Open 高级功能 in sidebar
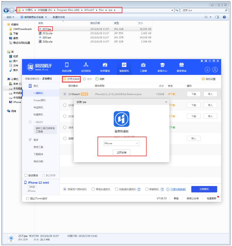This screenshot has width=232, height=246. tap(38, 161)
